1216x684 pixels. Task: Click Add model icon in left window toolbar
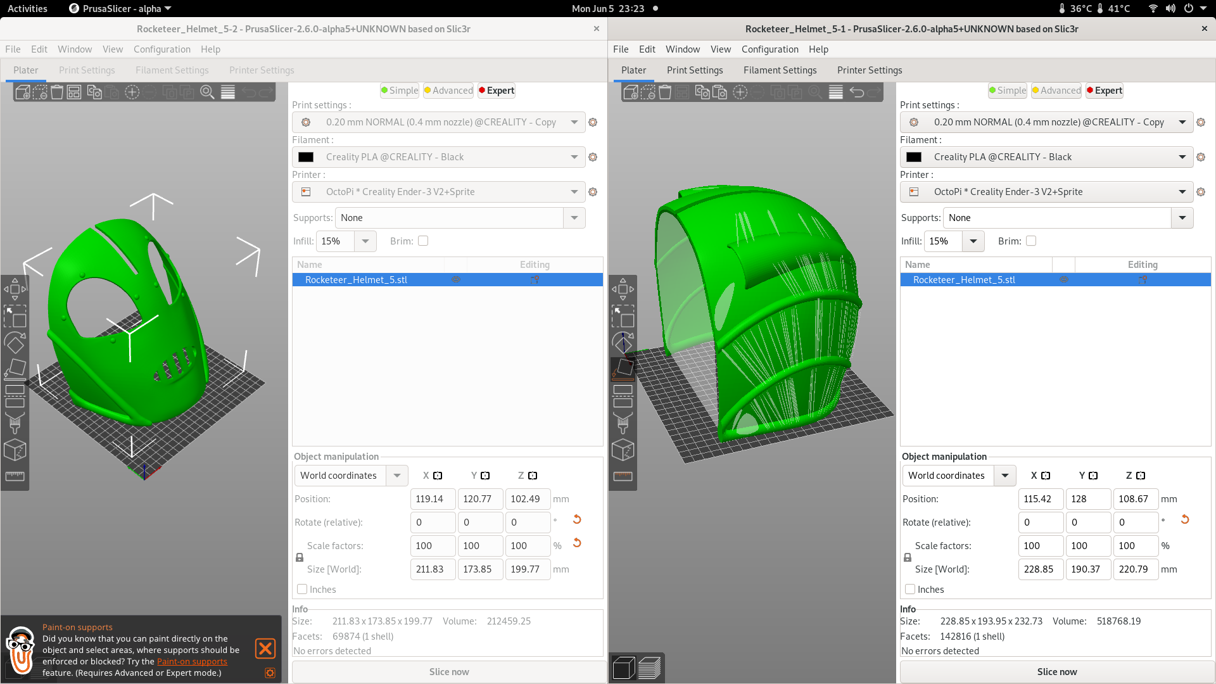[22, 92]
